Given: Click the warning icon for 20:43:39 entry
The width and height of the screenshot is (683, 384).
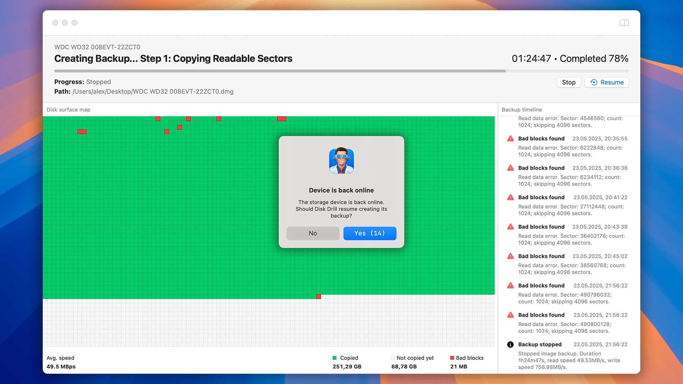Looking at the screenshot, I should point(510,227).
